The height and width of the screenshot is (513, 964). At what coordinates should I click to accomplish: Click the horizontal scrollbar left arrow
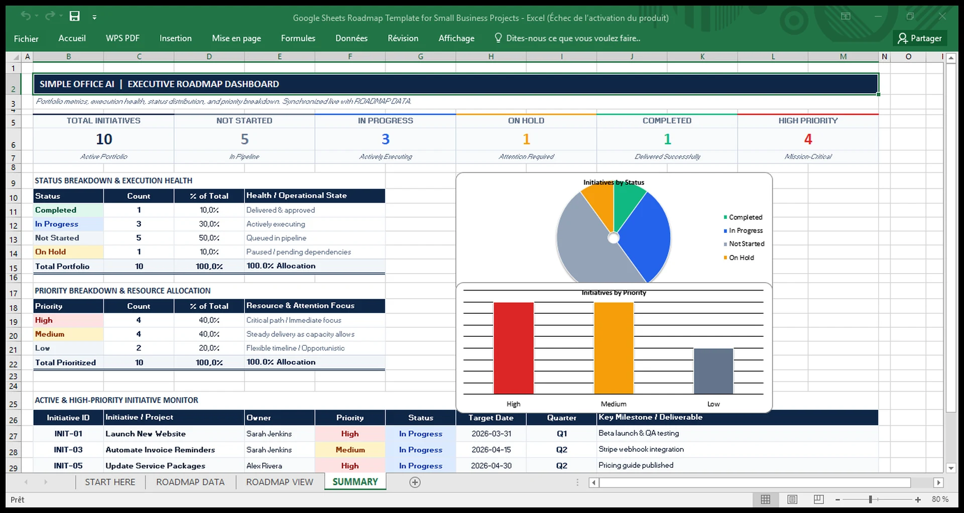(x=593, y=482)
